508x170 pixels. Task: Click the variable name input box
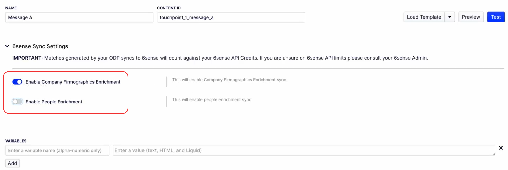click(x=57, y=150)
